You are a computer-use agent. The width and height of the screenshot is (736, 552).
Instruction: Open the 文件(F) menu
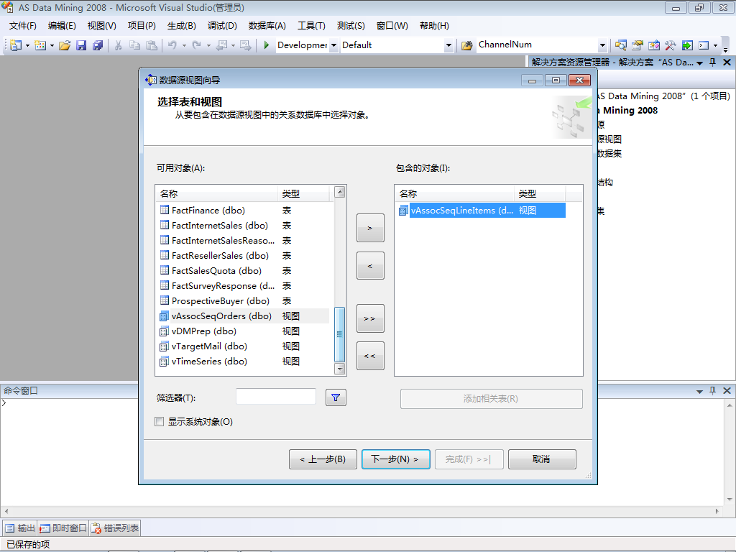point(22,26)
